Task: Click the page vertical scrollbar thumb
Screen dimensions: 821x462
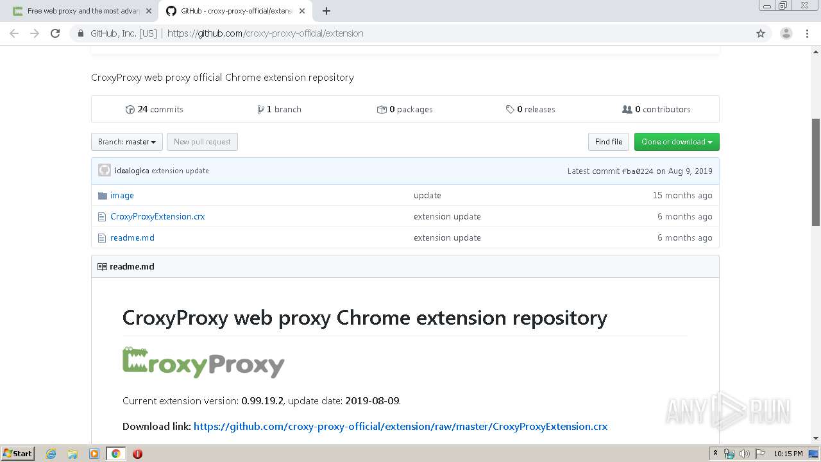Action: click(816, 172)
